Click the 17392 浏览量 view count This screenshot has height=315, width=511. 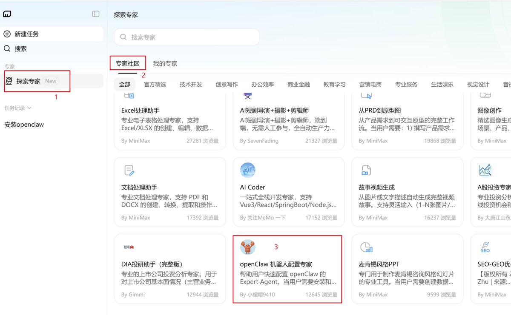tap(203, 218)
